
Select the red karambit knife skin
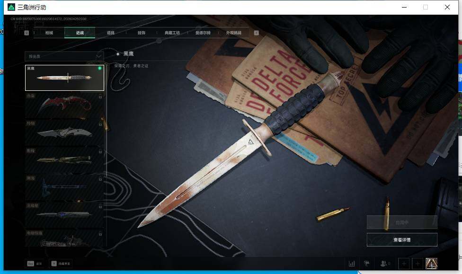pos(64,106)
